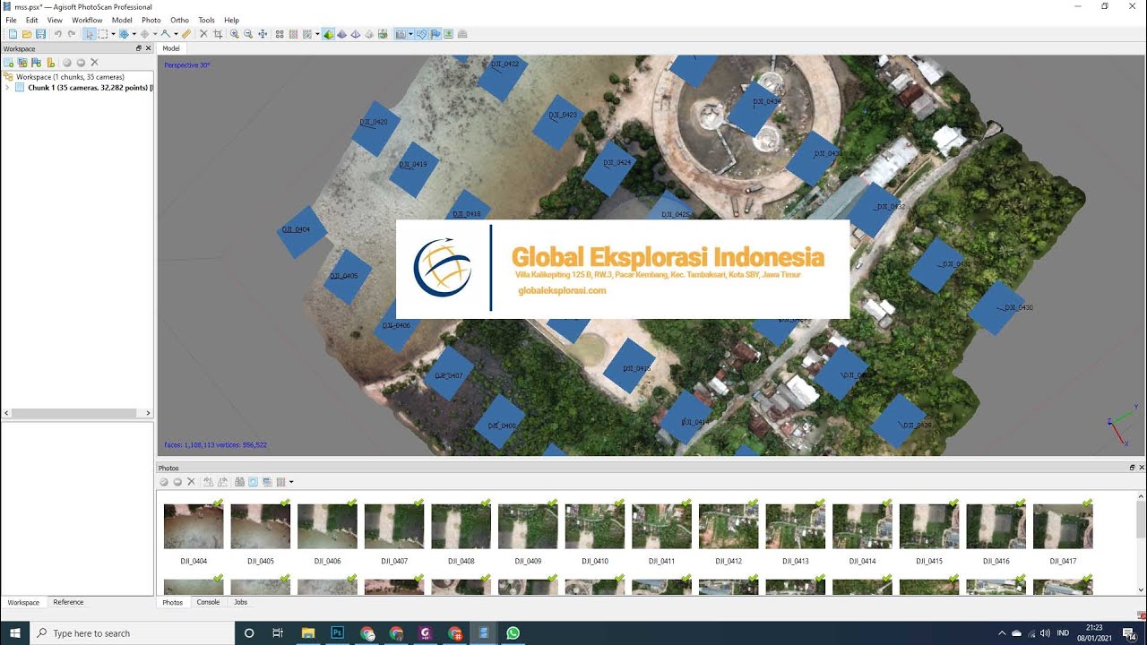This screenshot has height=645, width=1147.
Task: Click the Reset View icon
Action: [x=263, y=34]
